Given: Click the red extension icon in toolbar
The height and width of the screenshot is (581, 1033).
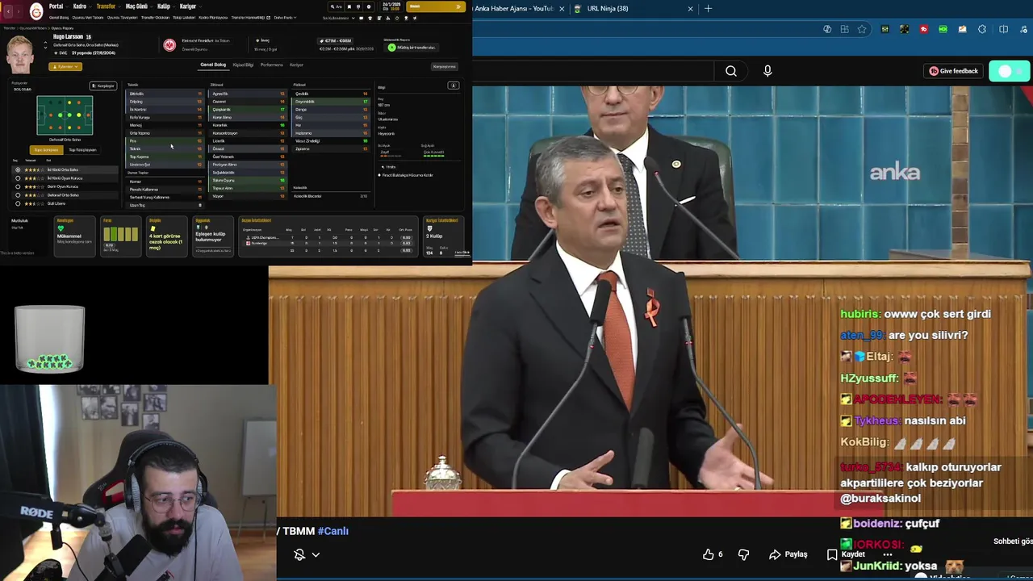Looking at the screenshot, I should (x=923, y=29).
